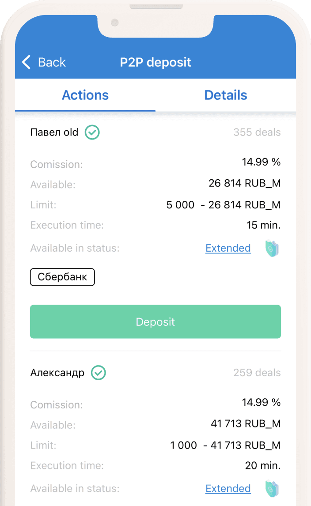The width and height of the screenshot is (311, 506).
Task: Open Extended status link for Павел old
Action: point(228,248)
